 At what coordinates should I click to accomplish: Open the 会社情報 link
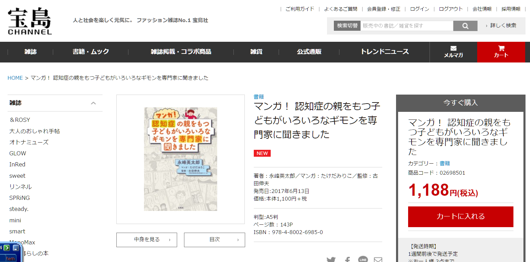click(482, 9)
